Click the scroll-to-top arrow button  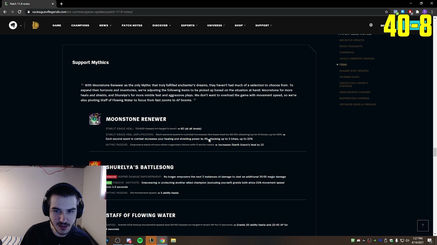pyautogui.click(x=423, y=226)
